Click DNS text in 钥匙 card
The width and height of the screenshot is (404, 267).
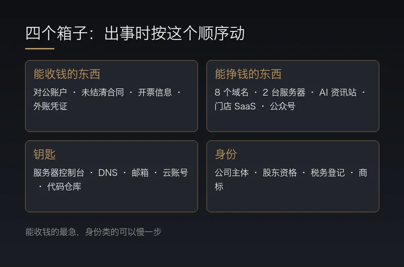click(x=108, y=172)
